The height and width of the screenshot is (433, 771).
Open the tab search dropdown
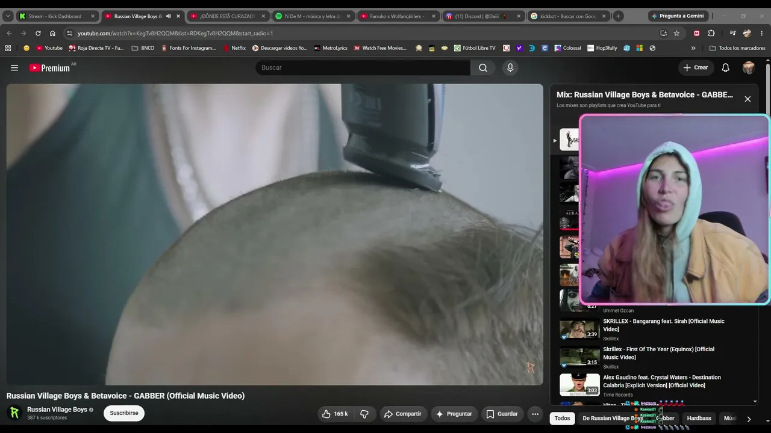point(8,16)
